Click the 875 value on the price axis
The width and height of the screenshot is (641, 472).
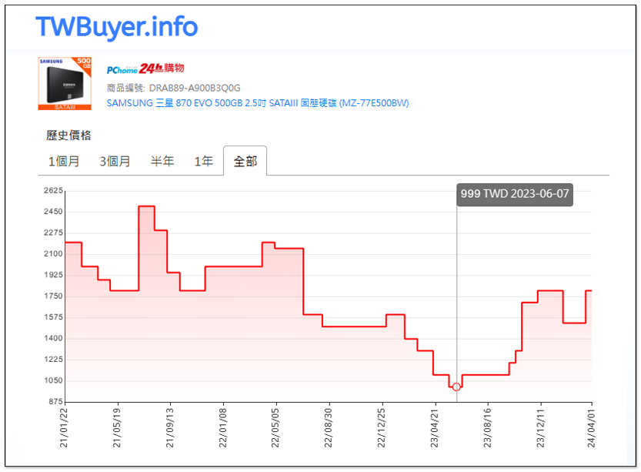(x=55, y=402)
